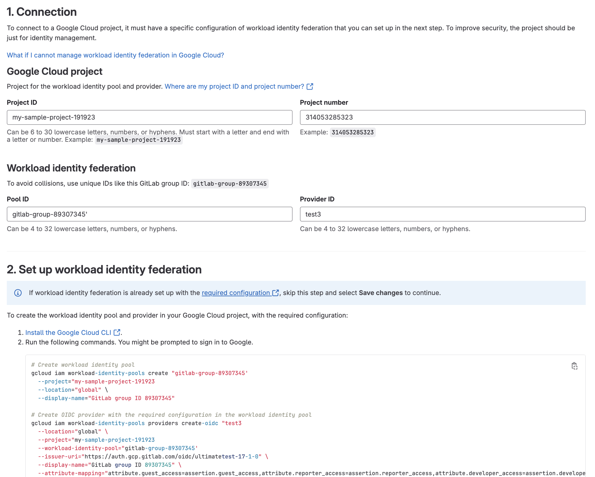This screenshot has height=477, width=595.
Task: Click into the Provider ID field
Action: 442,214
